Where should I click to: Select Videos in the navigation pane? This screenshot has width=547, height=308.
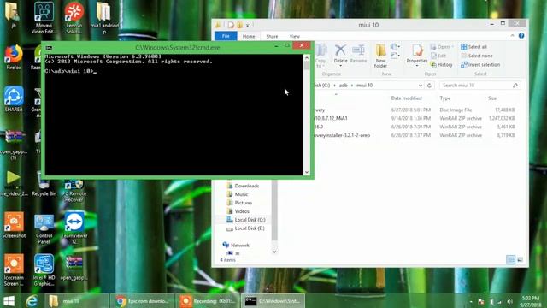tap(238, 211)
